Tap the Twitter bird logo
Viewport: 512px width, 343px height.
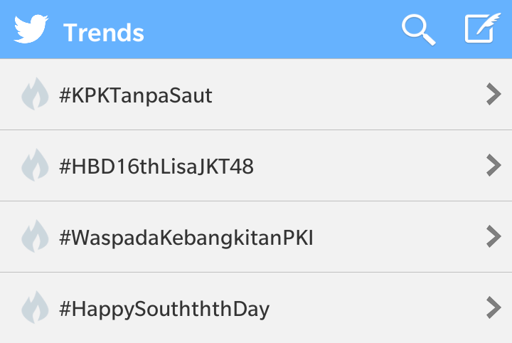(31, 28)
